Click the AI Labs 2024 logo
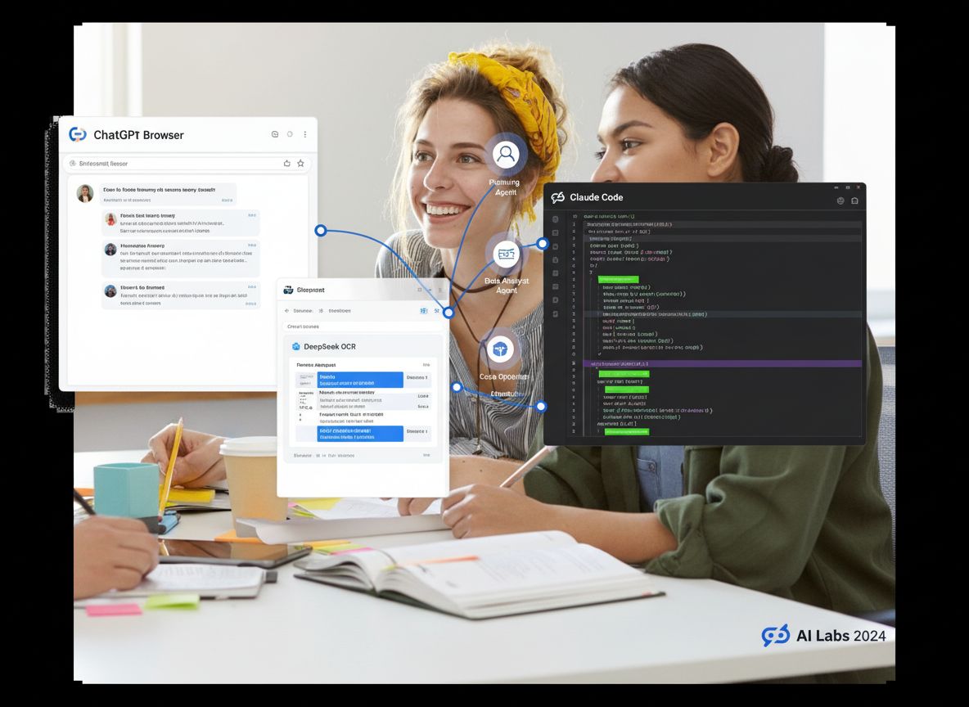Screen dimensions: 969x707 click(x=774, y=635)
